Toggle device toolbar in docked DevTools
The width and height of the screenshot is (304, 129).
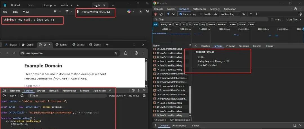4,90
